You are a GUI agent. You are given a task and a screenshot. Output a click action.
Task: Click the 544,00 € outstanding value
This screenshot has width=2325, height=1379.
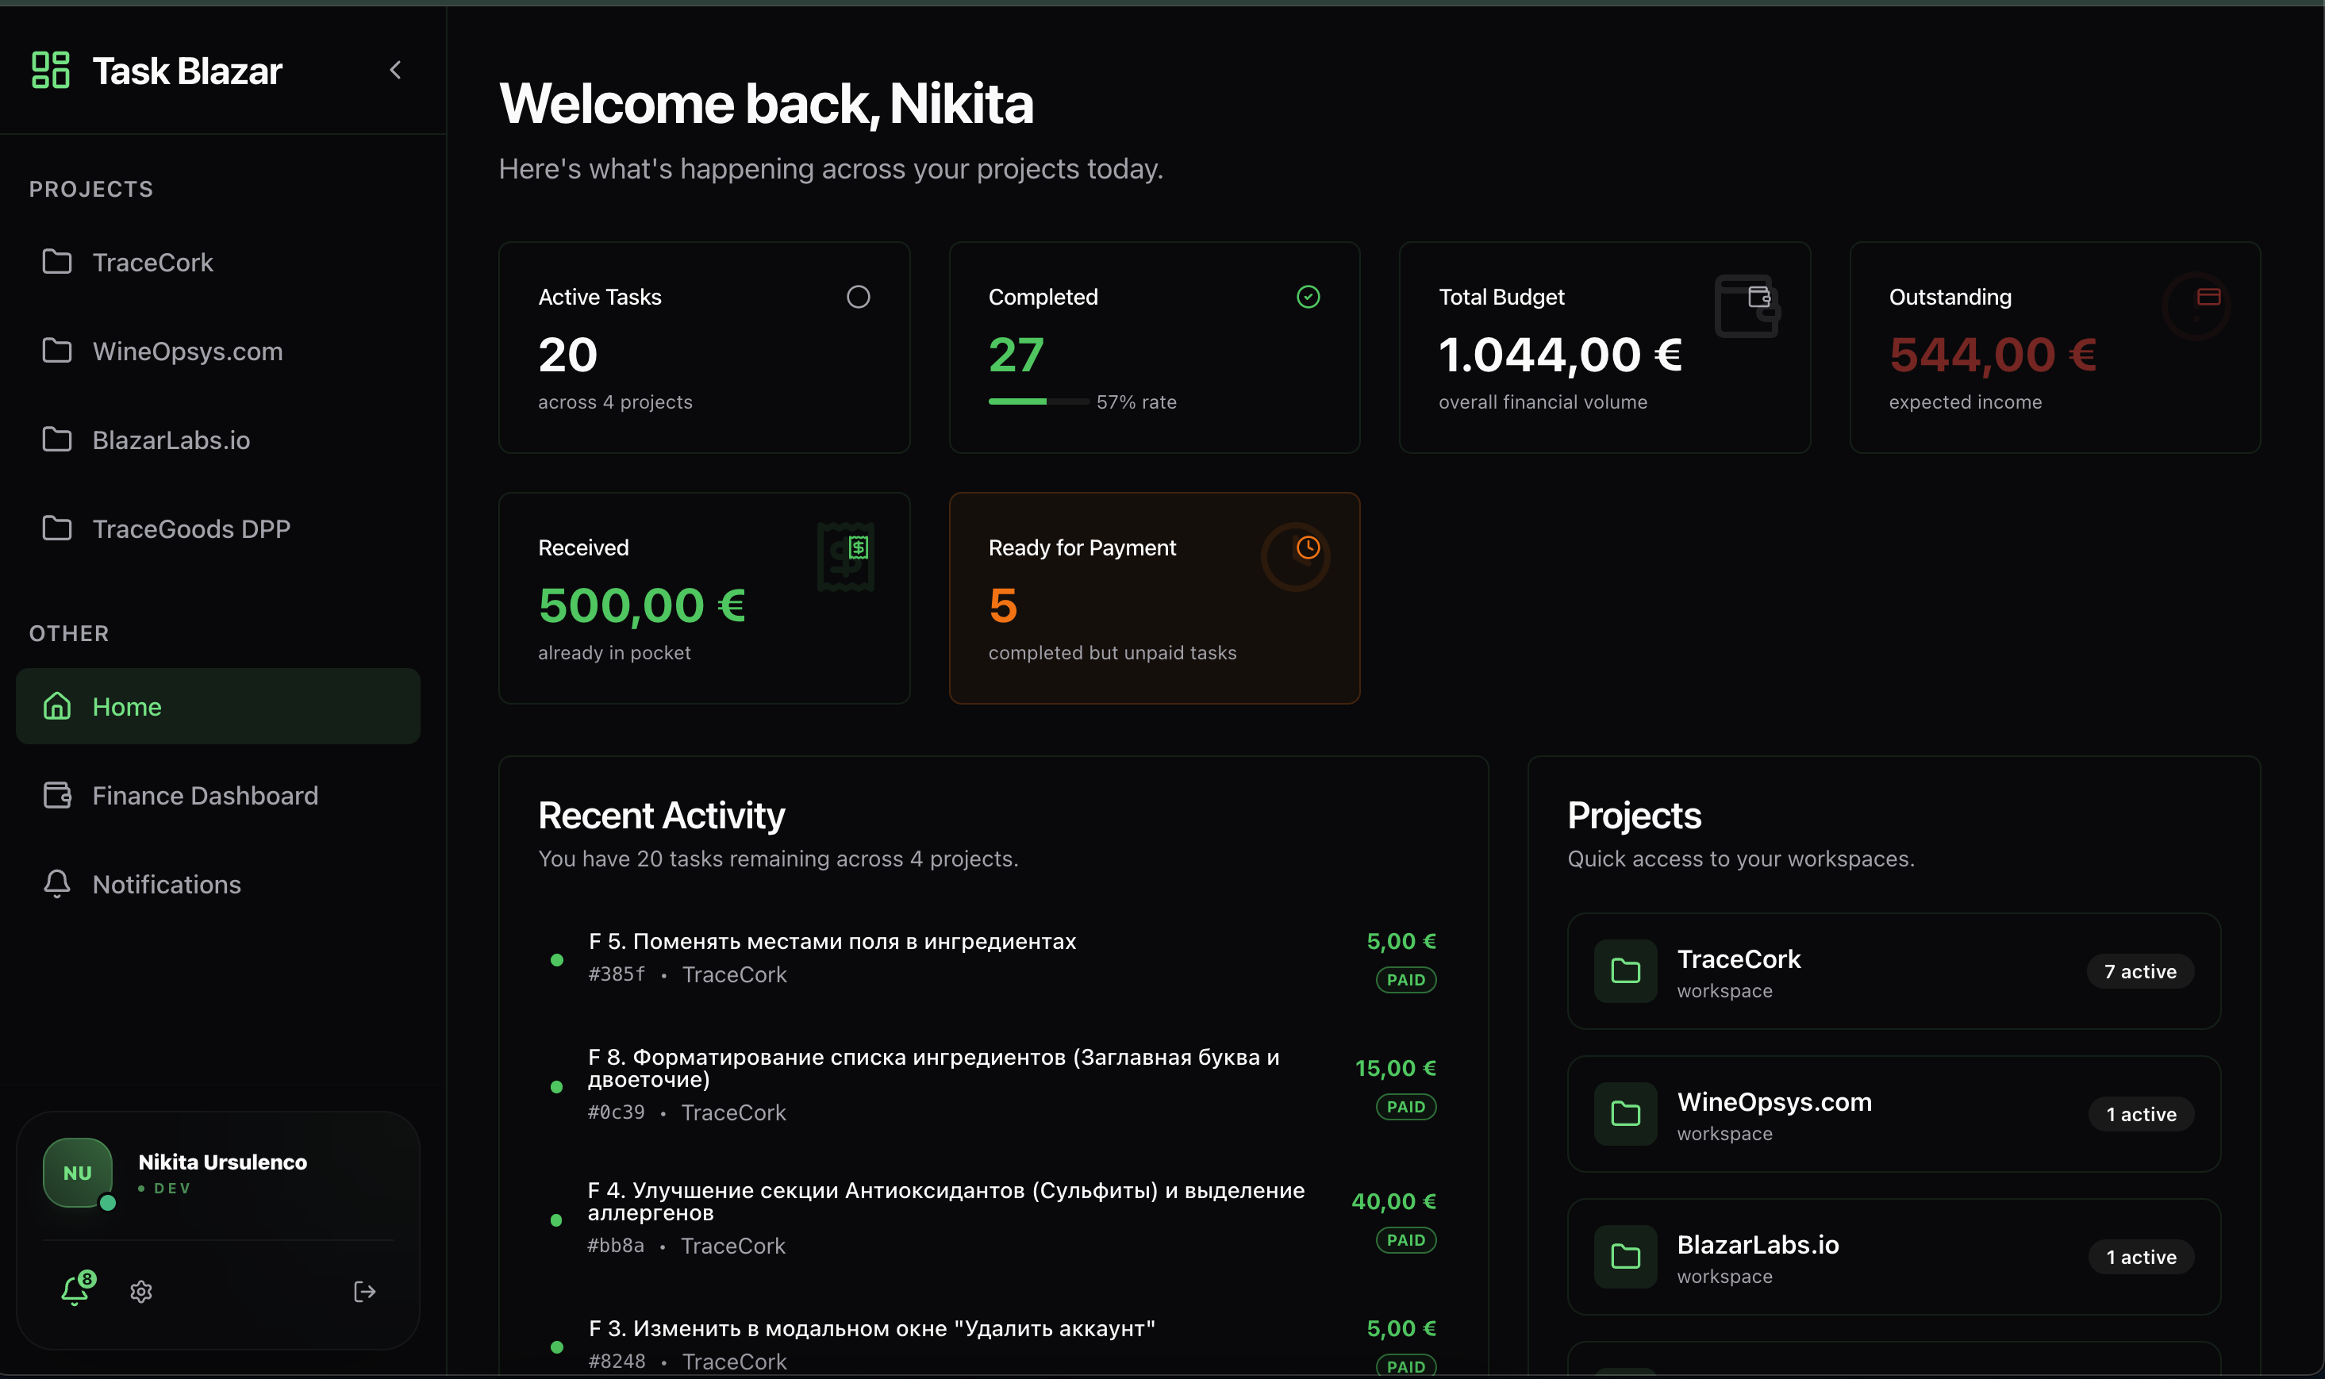pos(1993,355)
